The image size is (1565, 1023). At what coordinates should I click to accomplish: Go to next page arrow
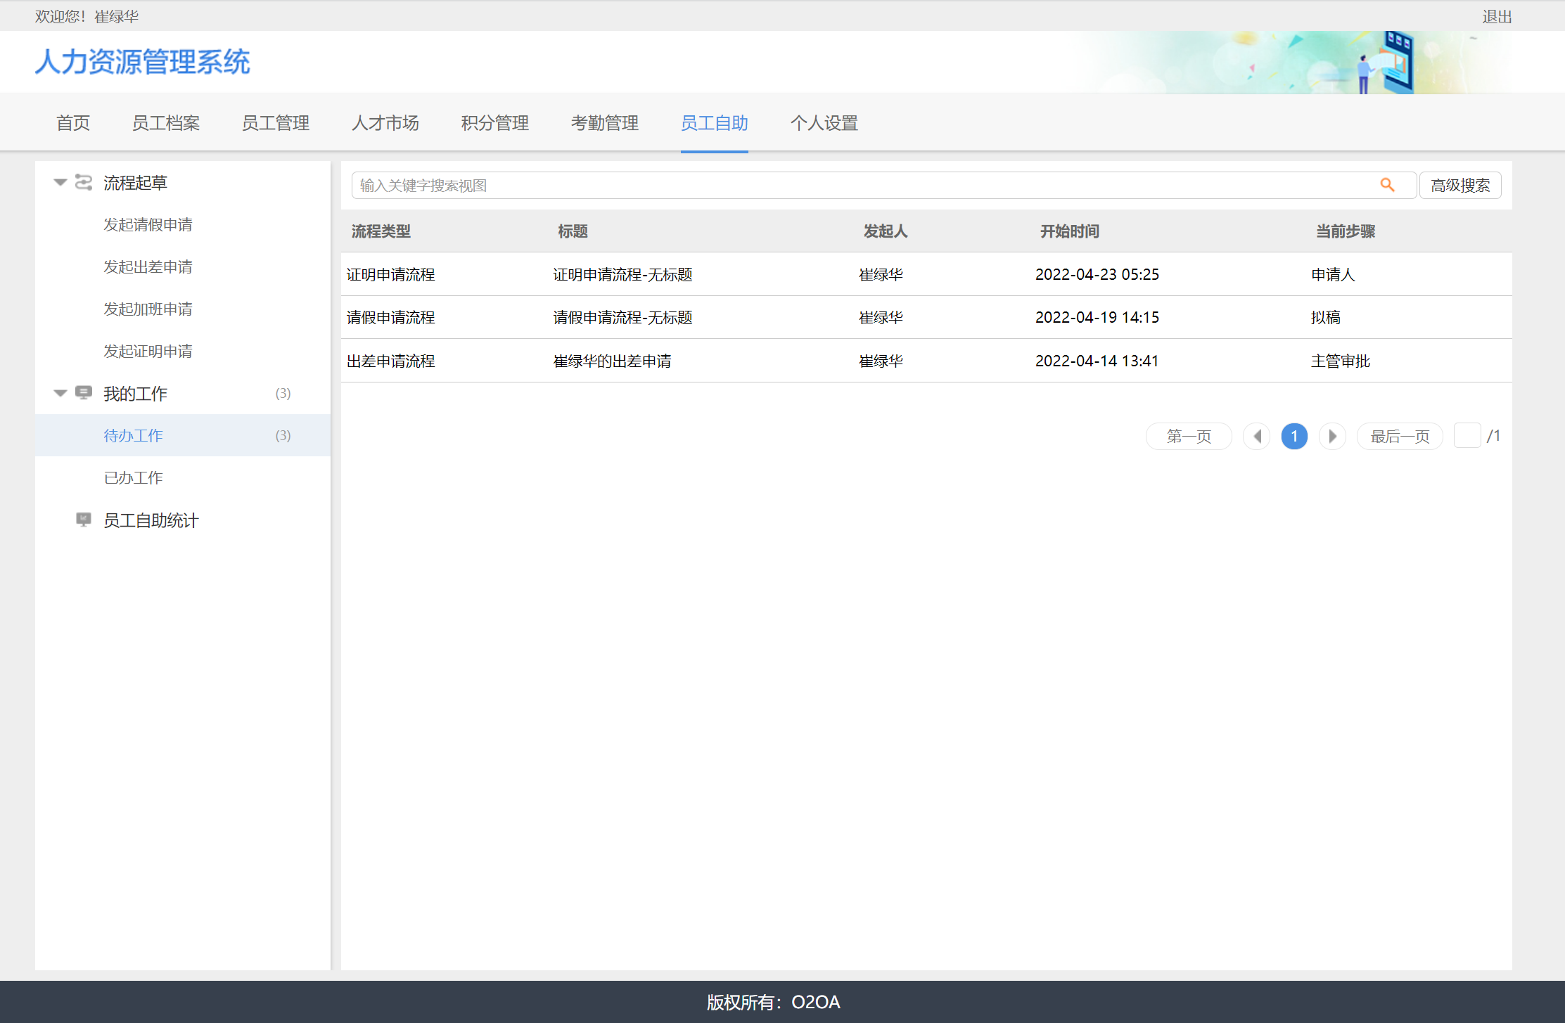click(x=1332, y=436)
